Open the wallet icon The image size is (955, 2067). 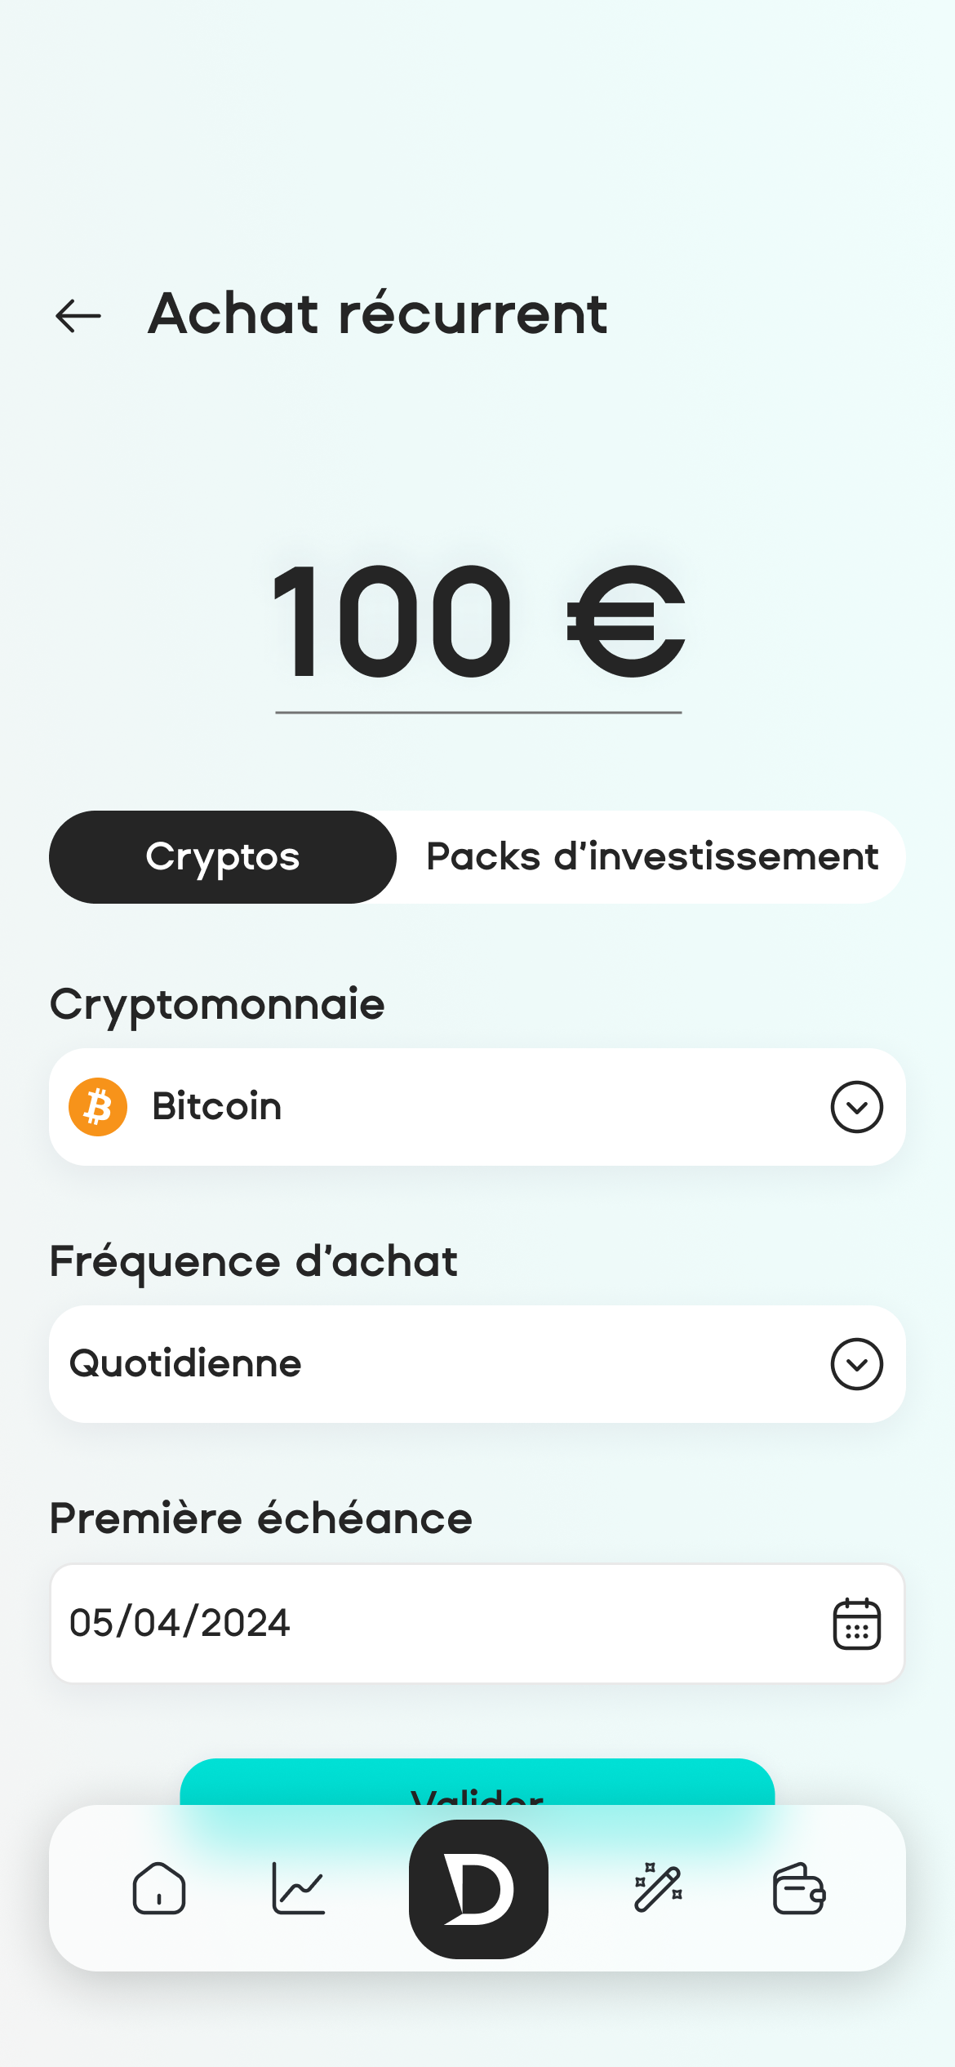pyautogui.click(x=799, y=1888)
